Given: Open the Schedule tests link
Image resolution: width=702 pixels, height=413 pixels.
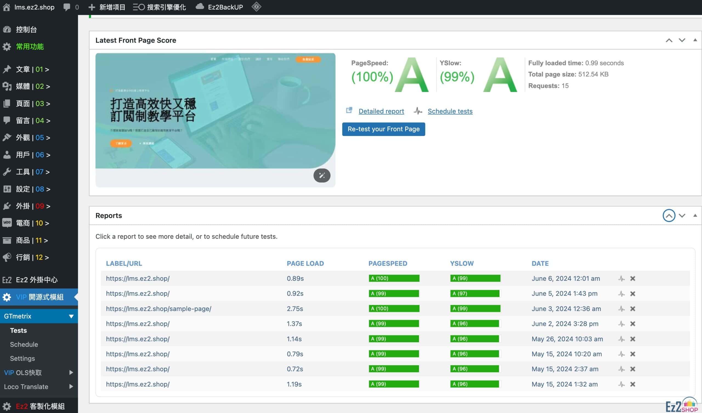Looking at the screenshot, I should click(x=450, y=111).
